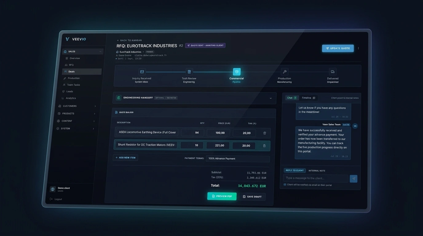Image resolution: width=423 pixels, height=236 pixels.
Task: Click the Tech Review document stage icon
Action: pyautogui.click(x=189, y=72)
